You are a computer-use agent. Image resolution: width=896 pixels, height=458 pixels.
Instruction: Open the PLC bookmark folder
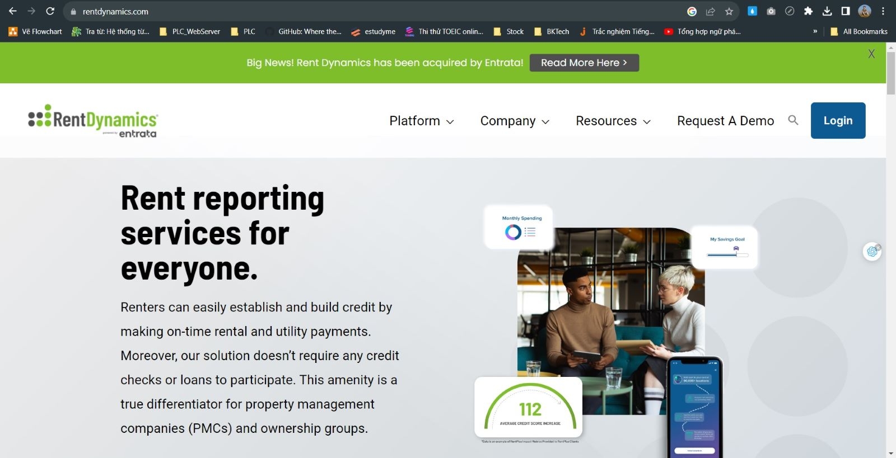point(243,32)
